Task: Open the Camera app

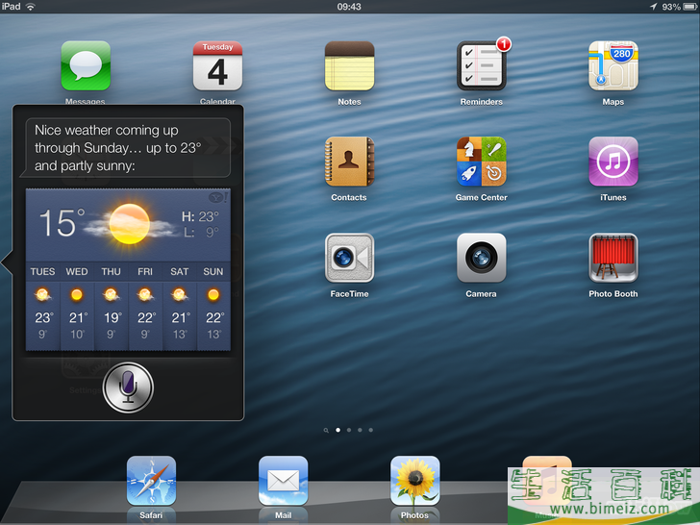Action: (x=481, y=258)
